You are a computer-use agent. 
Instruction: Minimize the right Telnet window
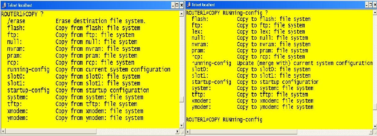(x=367, y=5)
